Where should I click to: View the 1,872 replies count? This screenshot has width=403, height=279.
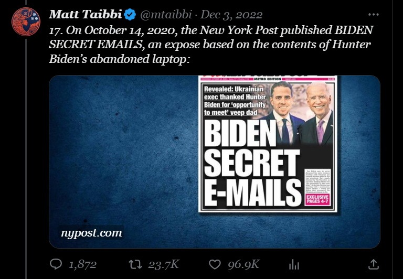coord(82,264)
